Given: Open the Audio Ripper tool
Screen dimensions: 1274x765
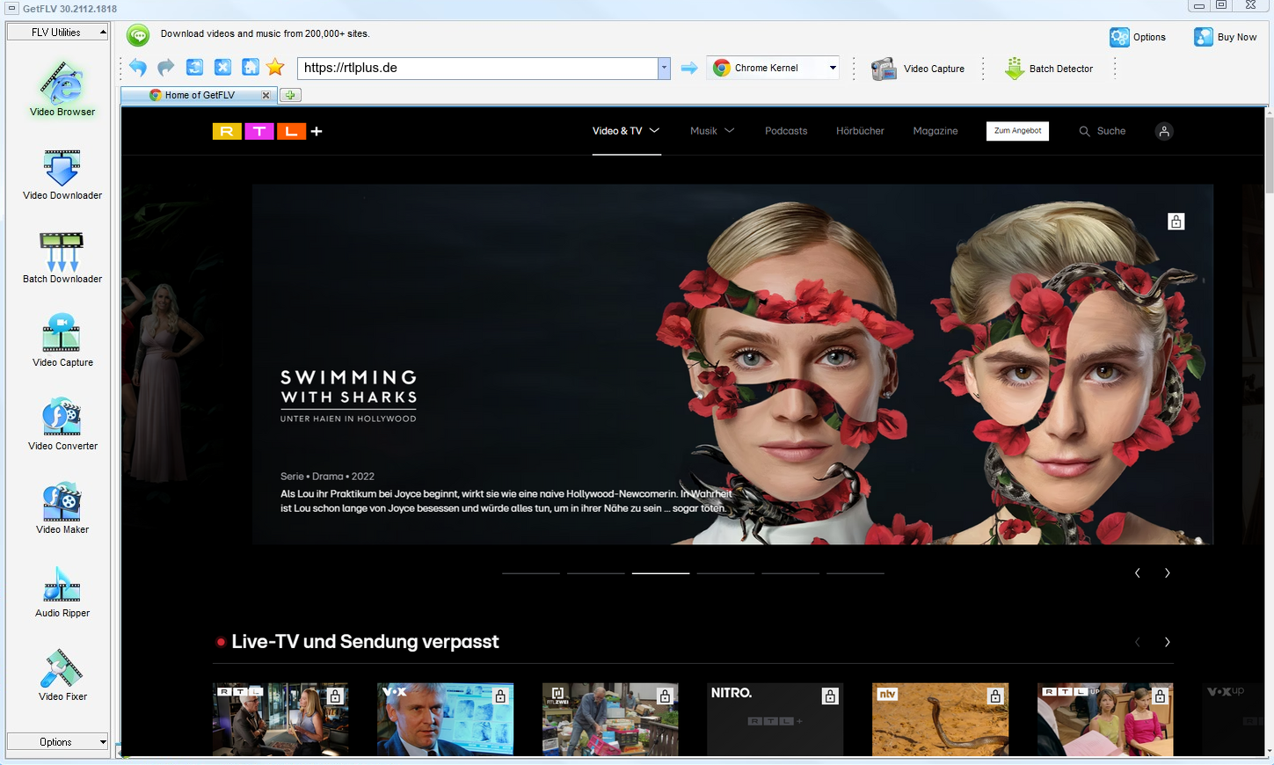Looking at the screenshot, I should pyautogui.click(x=62, y=591).
